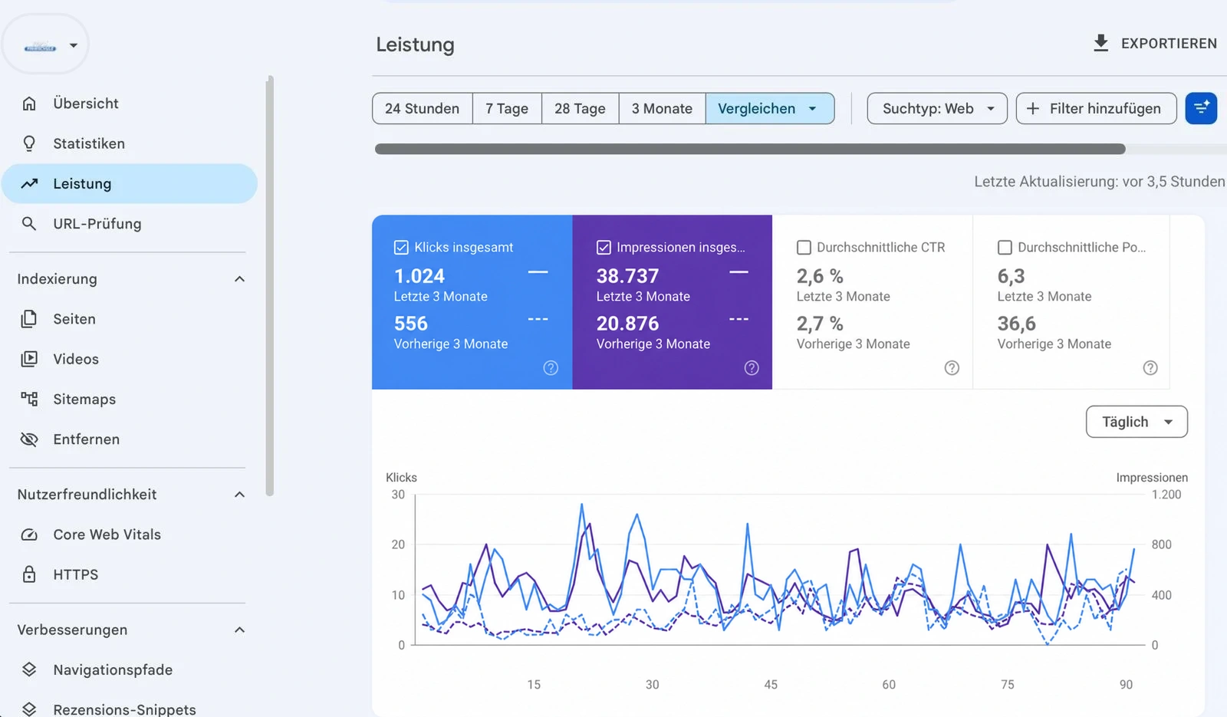
Task: Click the Übersicht home icon
Action: pos(29,104)
